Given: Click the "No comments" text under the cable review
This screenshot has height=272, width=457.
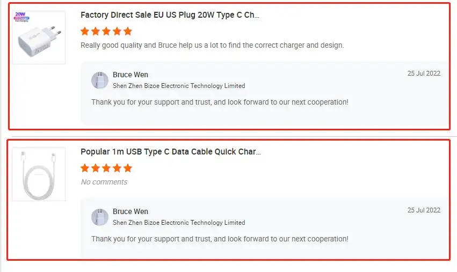Looking at the screenshot, I should (x=104, y=182).
